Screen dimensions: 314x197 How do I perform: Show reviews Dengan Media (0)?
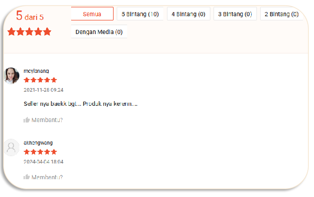point(99,31)
